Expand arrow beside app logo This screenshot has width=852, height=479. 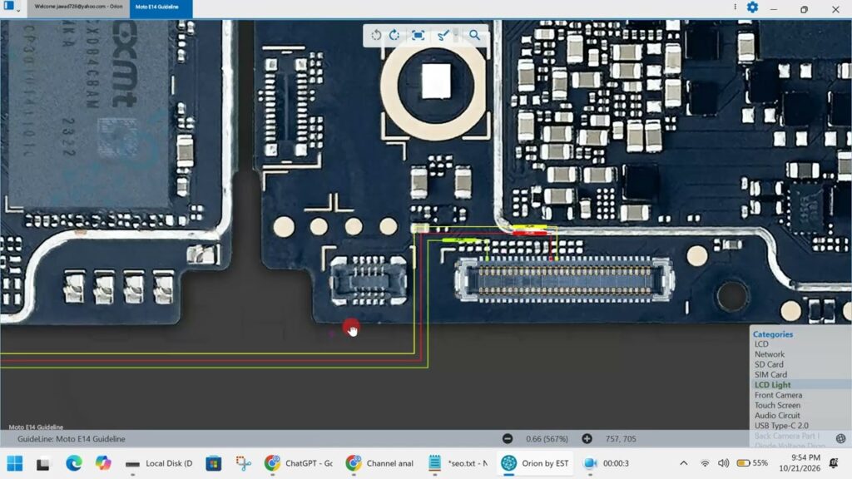[18, 10]
